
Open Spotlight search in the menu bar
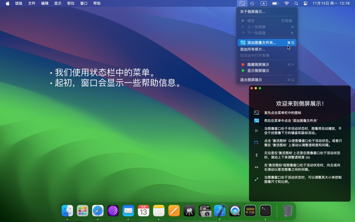(296, 4)
